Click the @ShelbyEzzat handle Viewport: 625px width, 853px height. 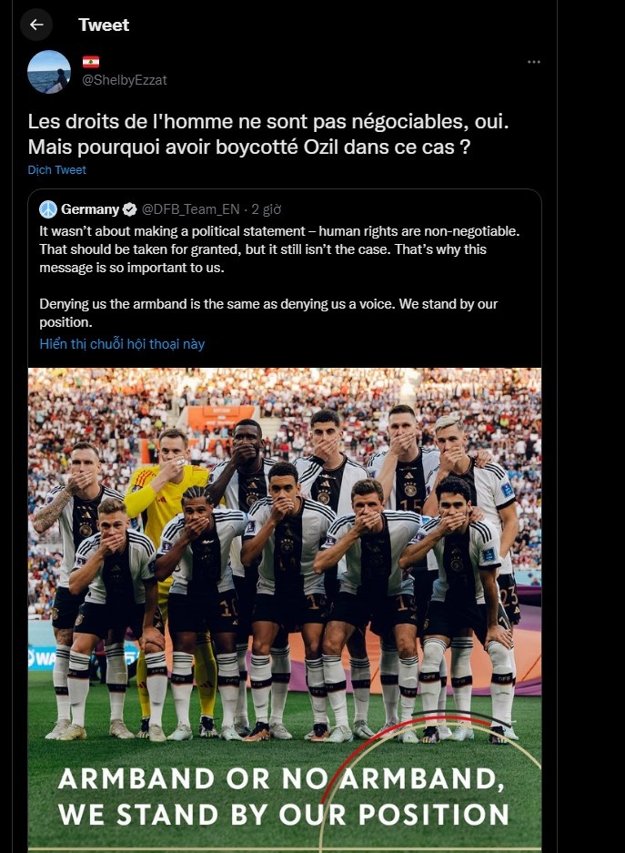[125, 80]
